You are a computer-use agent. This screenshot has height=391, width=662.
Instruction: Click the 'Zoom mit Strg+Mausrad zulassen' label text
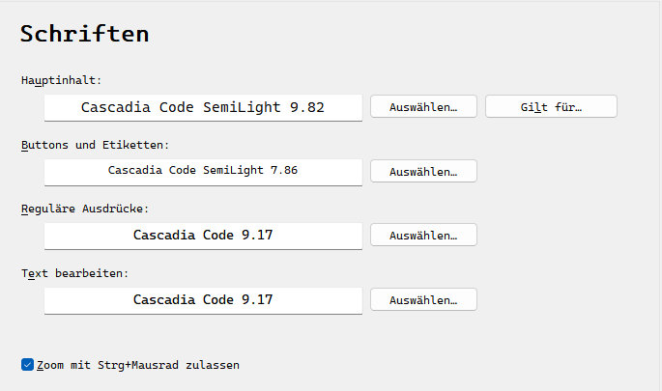click(x=137, y=365)
